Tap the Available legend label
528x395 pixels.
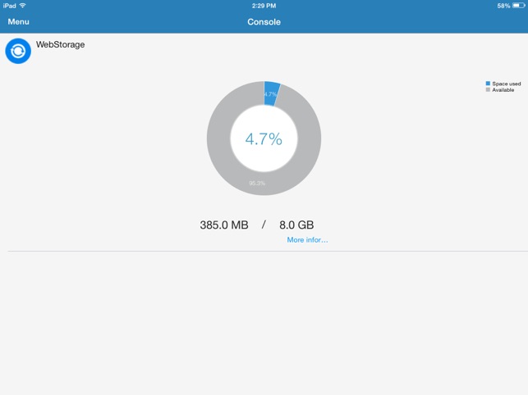coord(503,90)
